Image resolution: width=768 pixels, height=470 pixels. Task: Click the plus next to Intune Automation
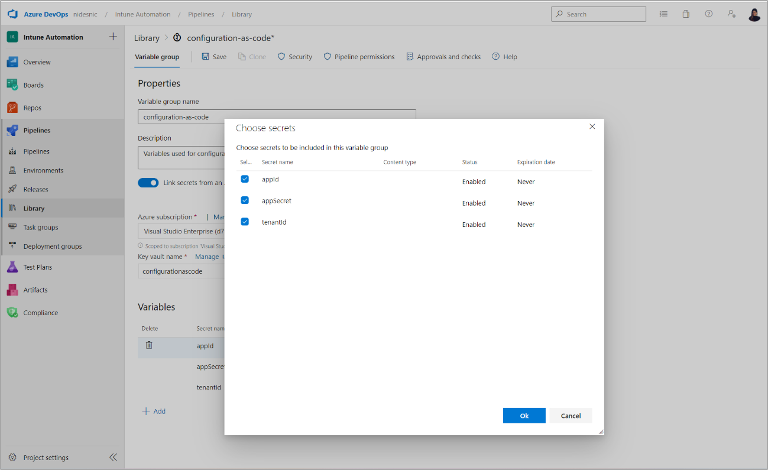point(113,37)
